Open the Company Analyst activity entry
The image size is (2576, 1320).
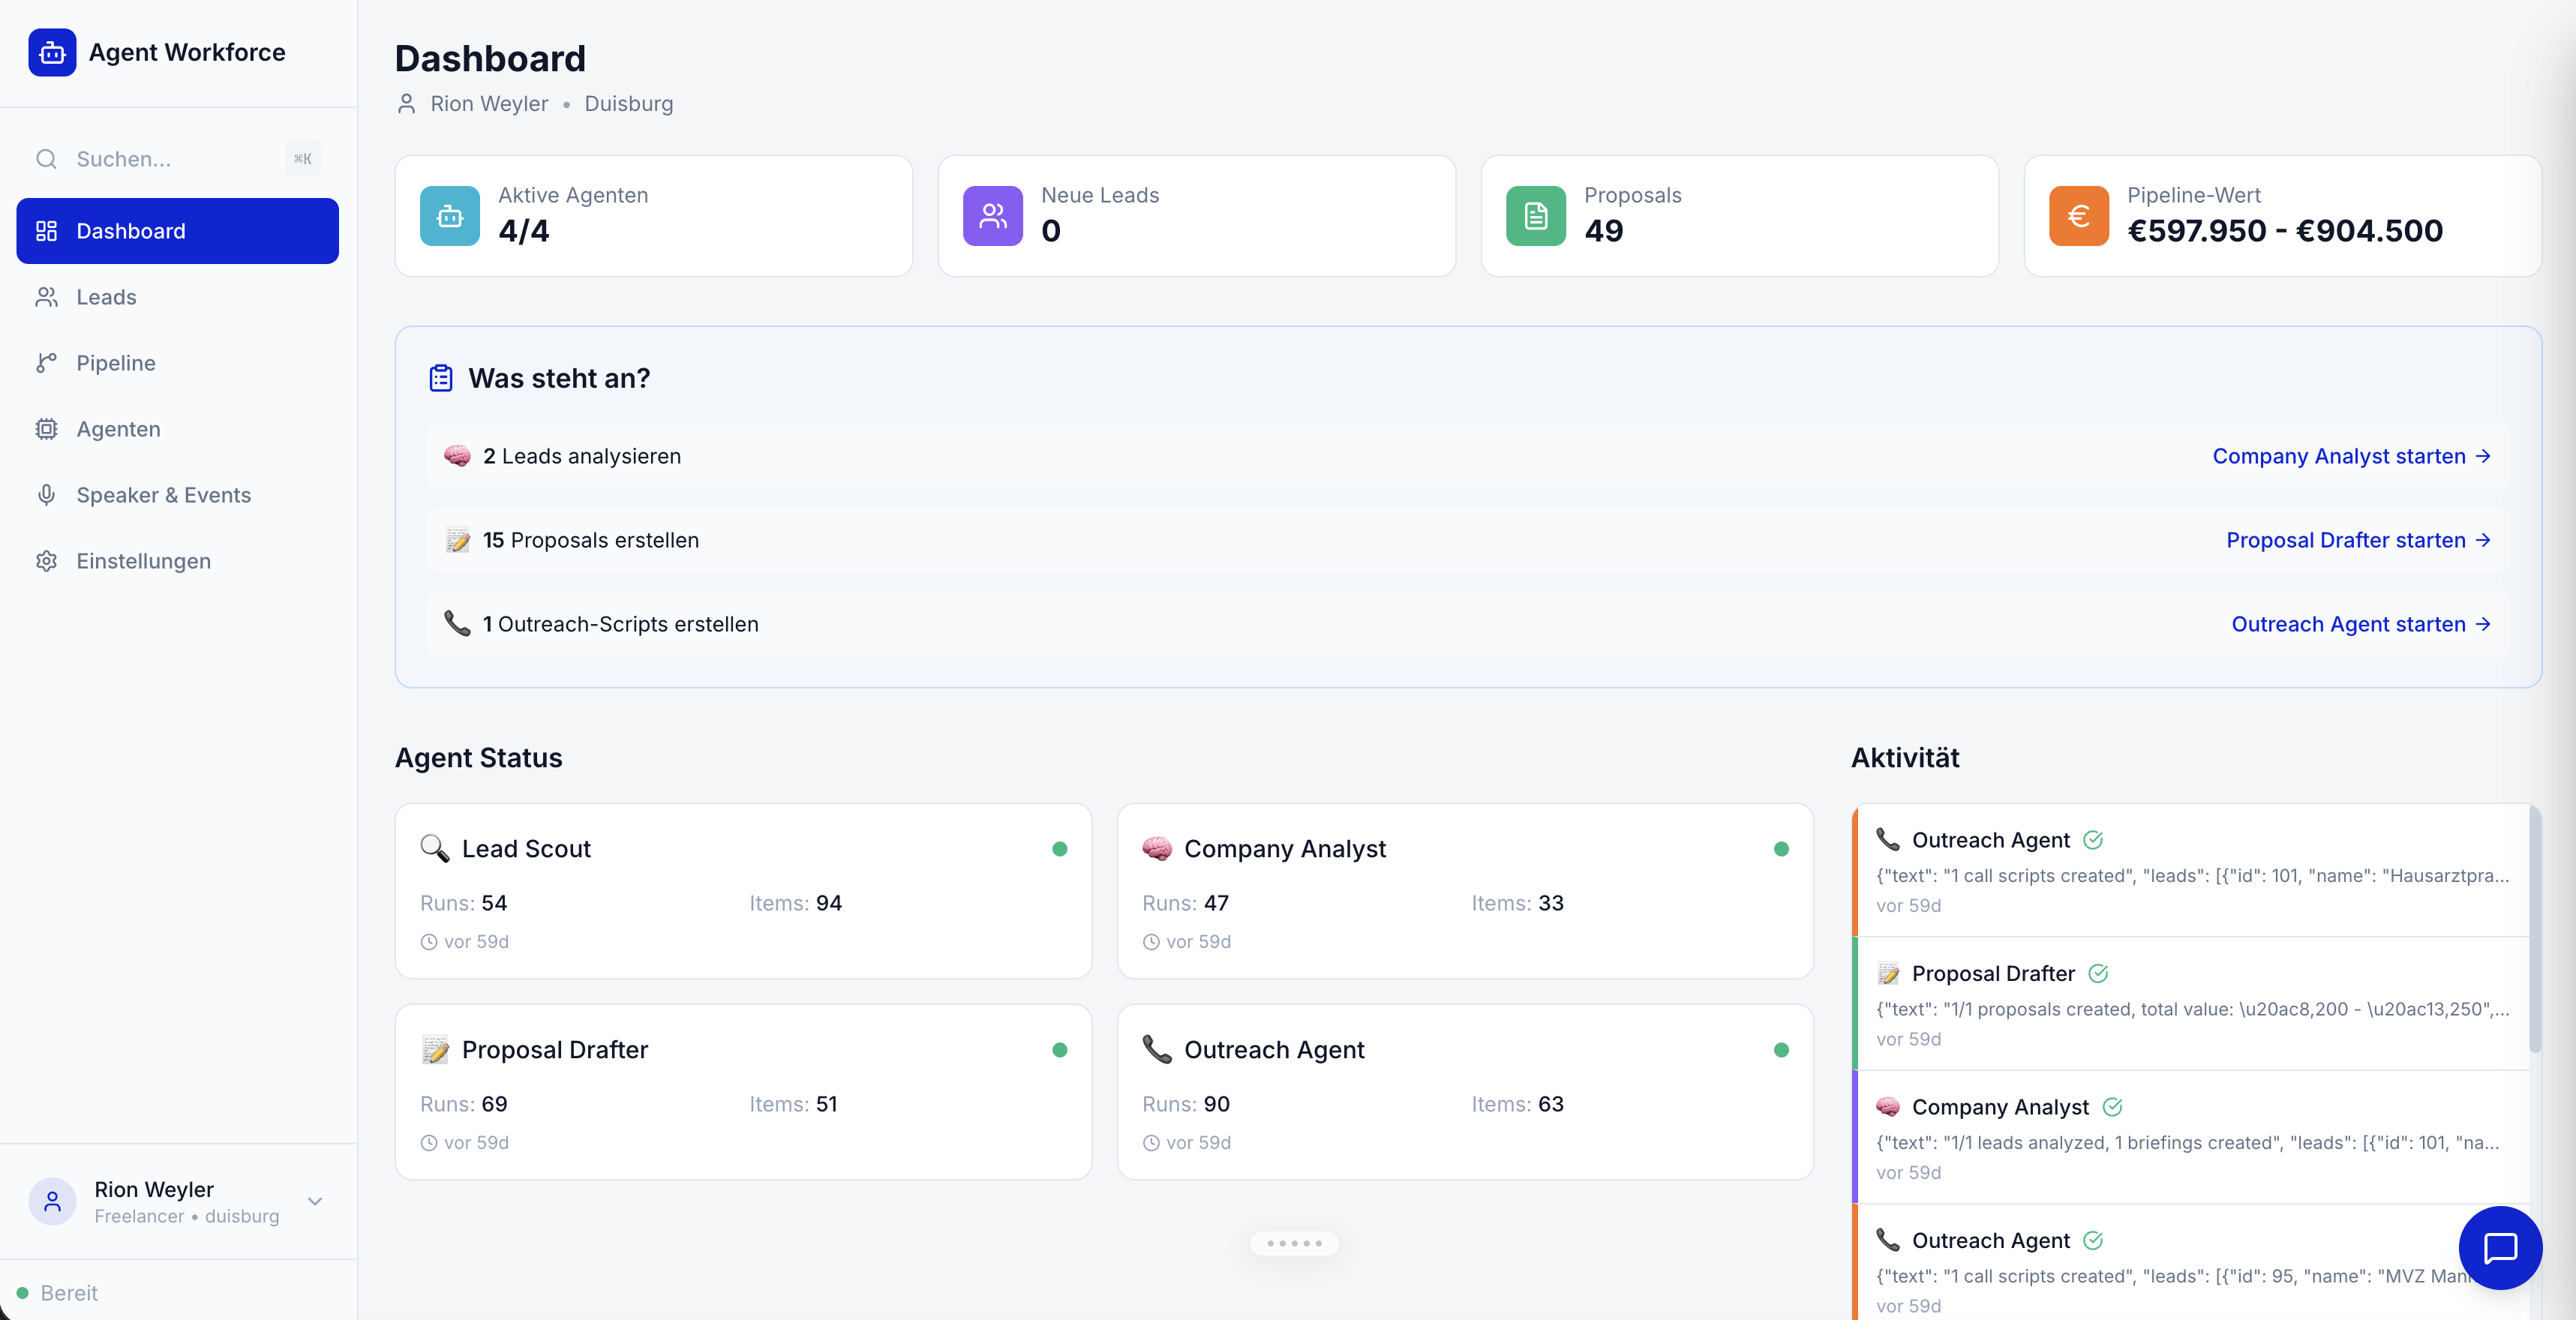[2191, 1137]
